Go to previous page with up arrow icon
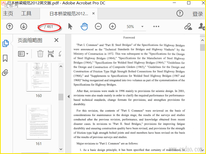The height and width of the screenshot is (154, 206). pyautogui.click(x=10, y=26)
